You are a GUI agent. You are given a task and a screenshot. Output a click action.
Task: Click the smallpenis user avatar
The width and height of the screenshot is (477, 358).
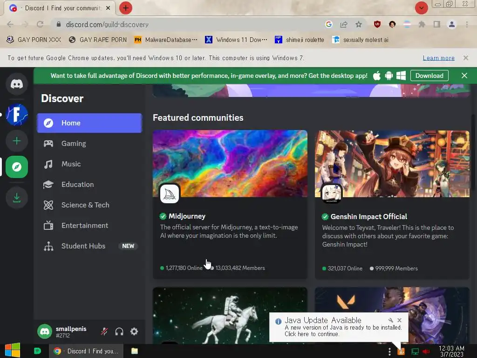(x=45, y=331)
